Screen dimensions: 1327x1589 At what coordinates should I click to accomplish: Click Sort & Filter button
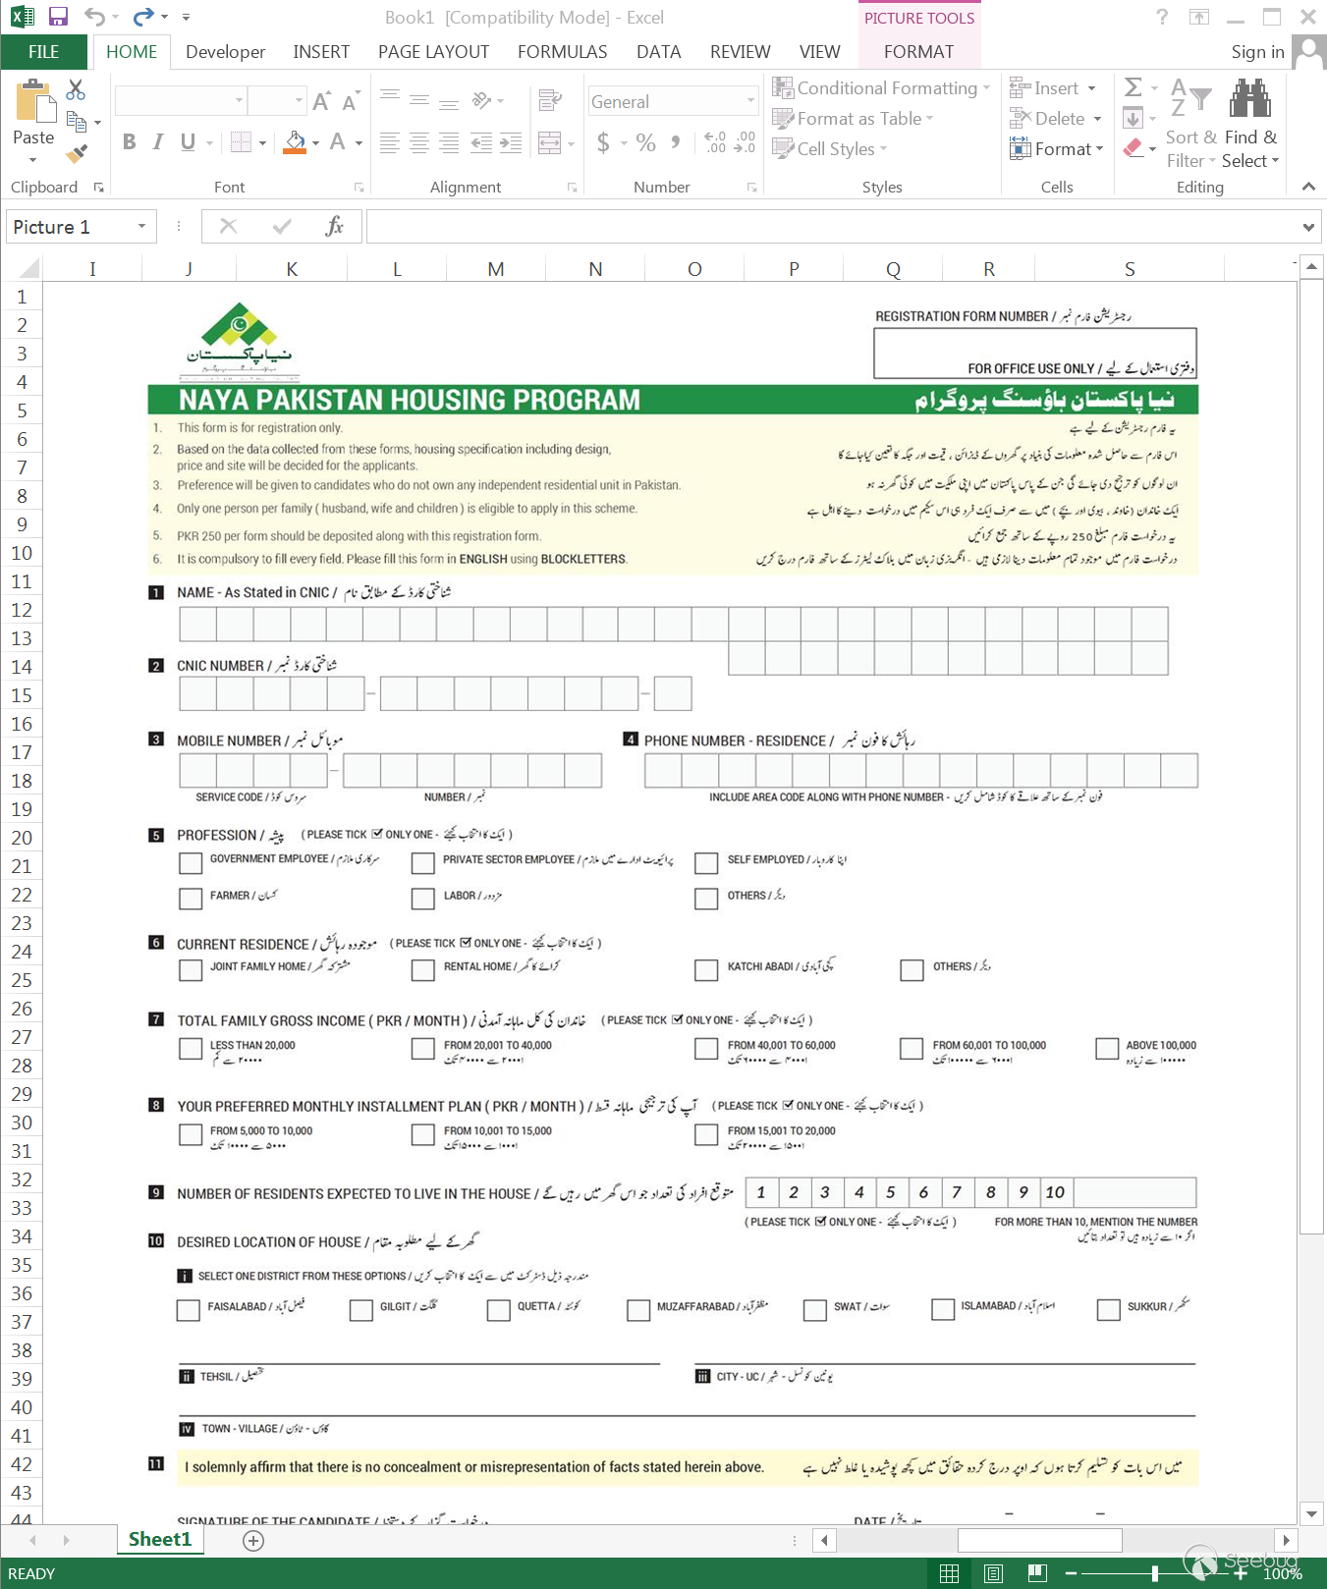(x=1190, y=124)
